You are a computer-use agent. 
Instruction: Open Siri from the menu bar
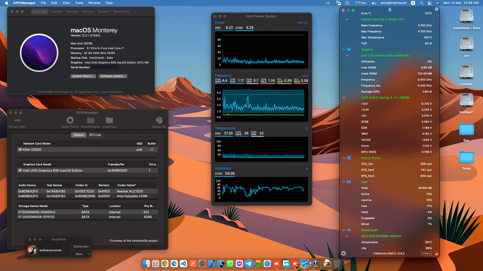[x=437, y=3]
